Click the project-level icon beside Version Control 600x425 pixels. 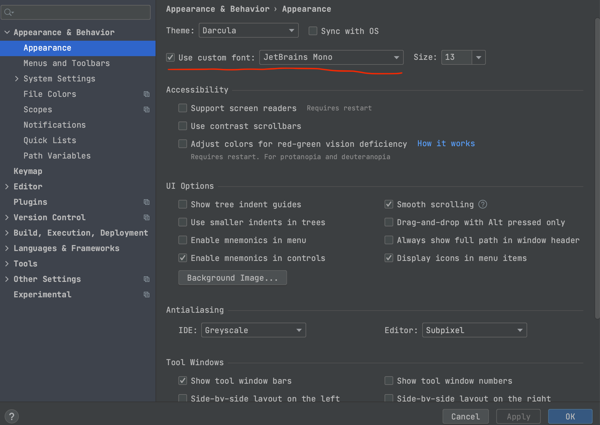[147, 217]
